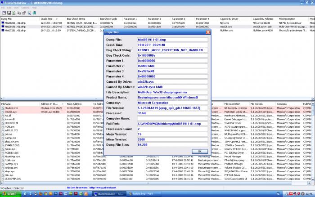Image resolution: width=315 pixels, height=197 pixels.
Task: Sort lower pane by the From Address header
Action: [x=79, y=104]
